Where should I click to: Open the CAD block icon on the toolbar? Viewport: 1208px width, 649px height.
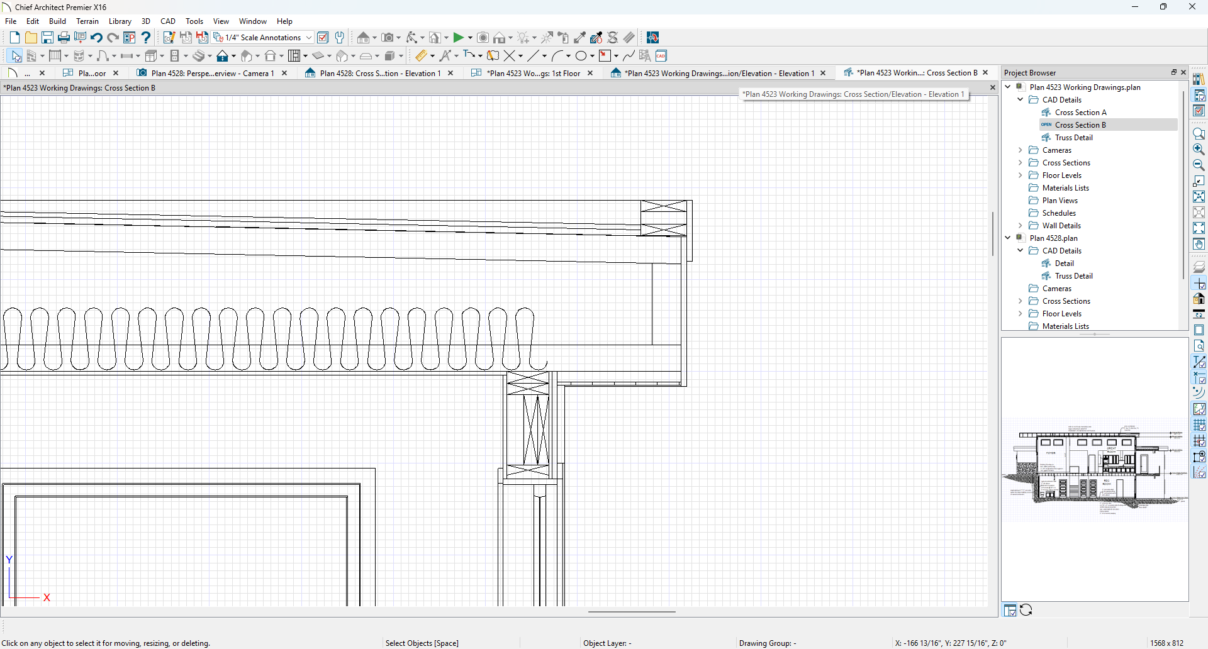(x=661, y=56)
